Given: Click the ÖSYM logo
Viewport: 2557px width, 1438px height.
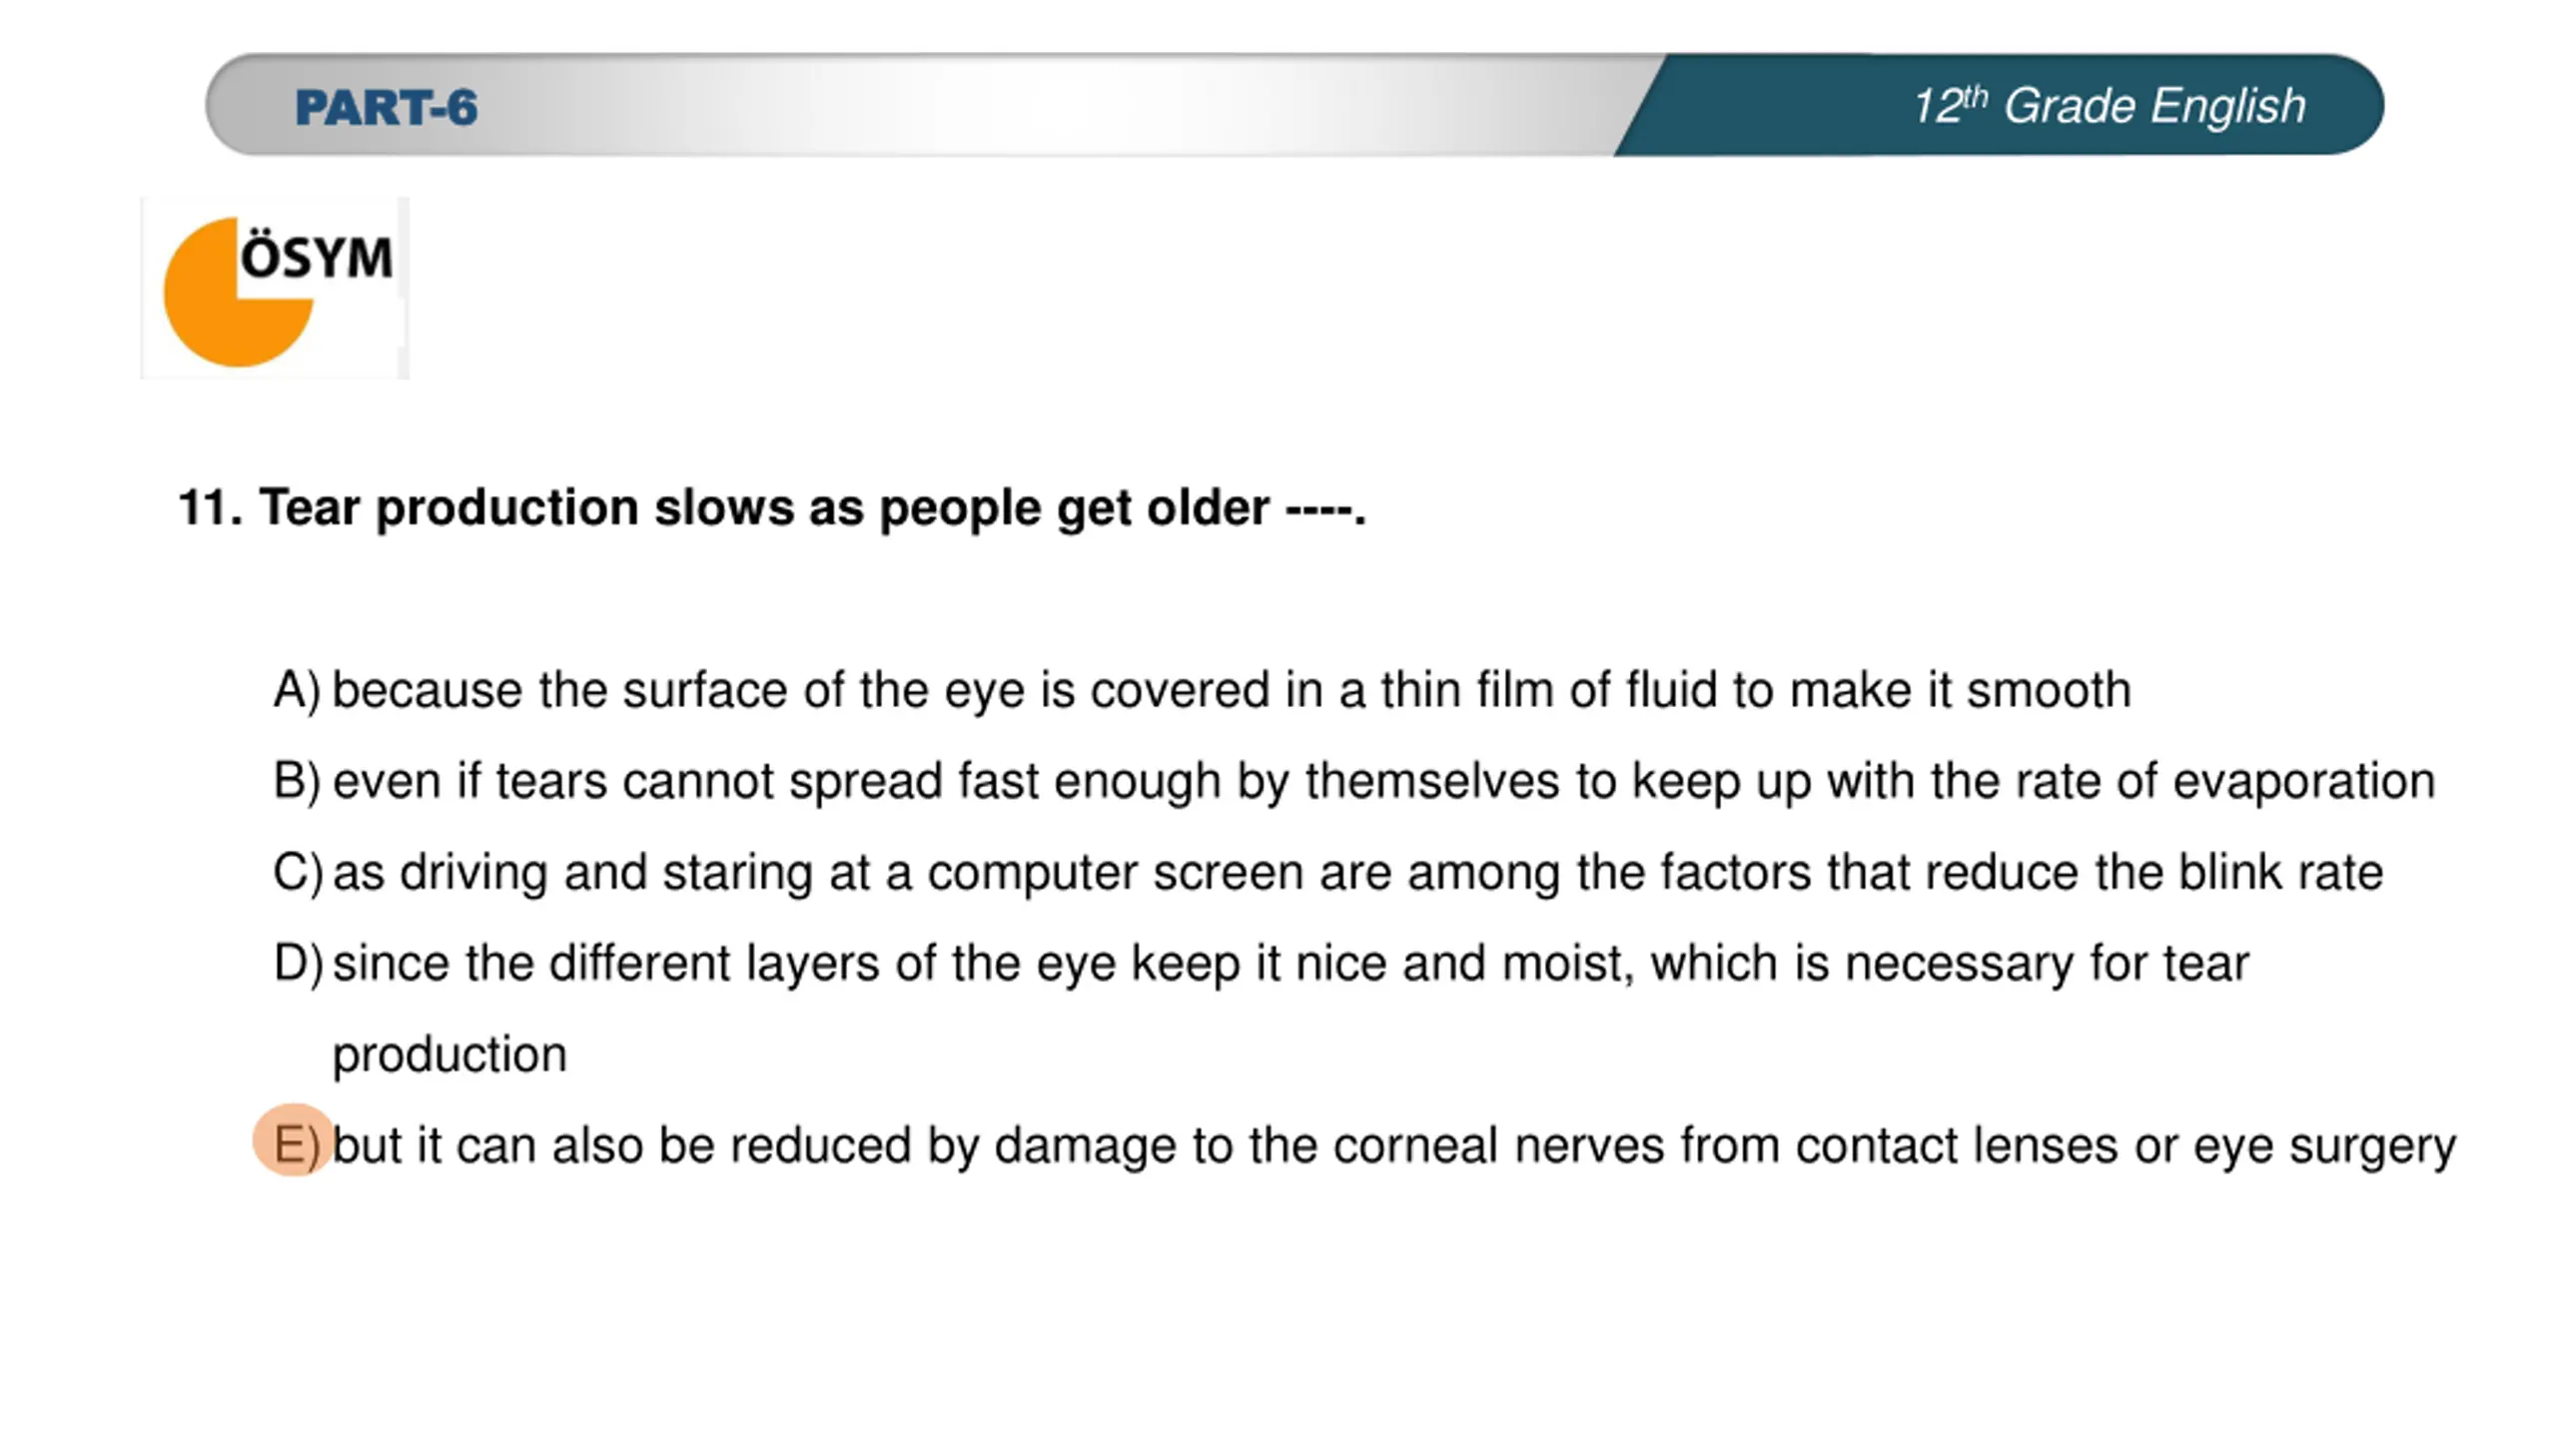Looking at the screenshot, I should (275, 289).
